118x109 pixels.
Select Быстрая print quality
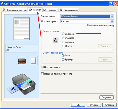(x=68, y=42)
